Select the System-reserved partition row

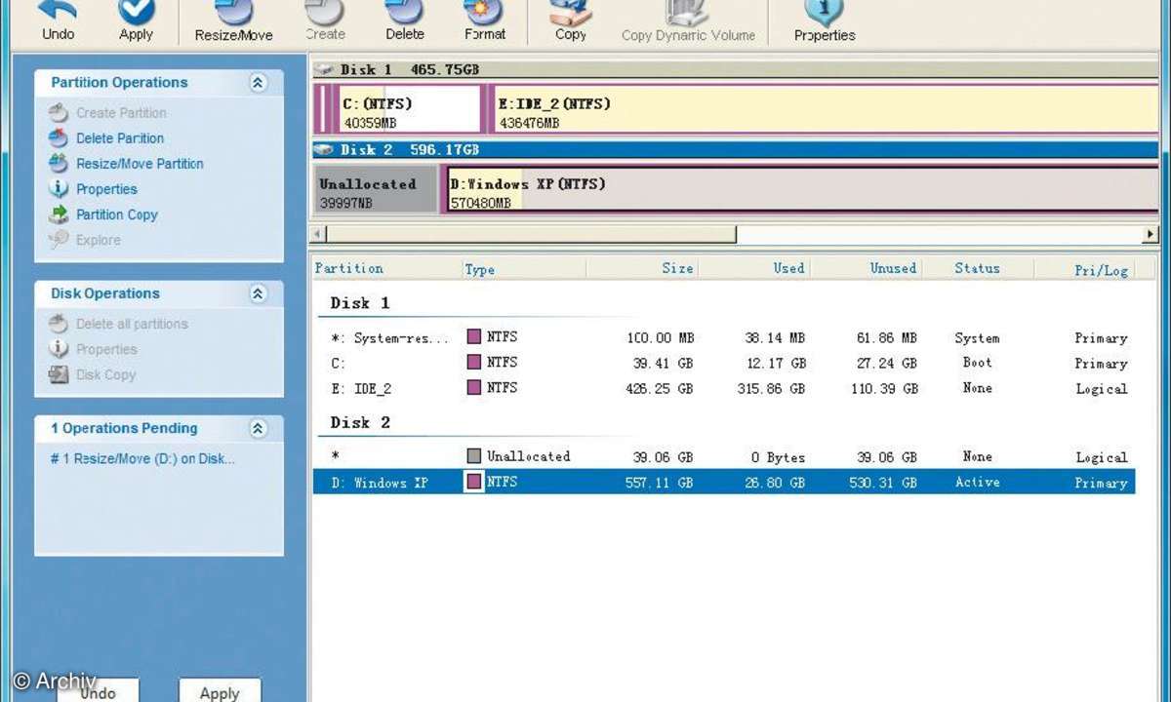point(723,338)
